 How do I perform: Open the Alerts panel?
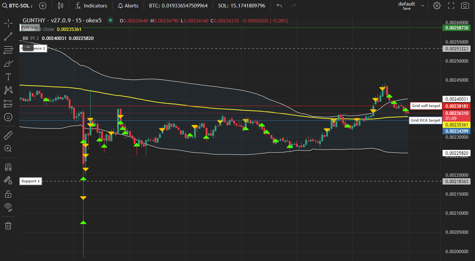point(129,6)
